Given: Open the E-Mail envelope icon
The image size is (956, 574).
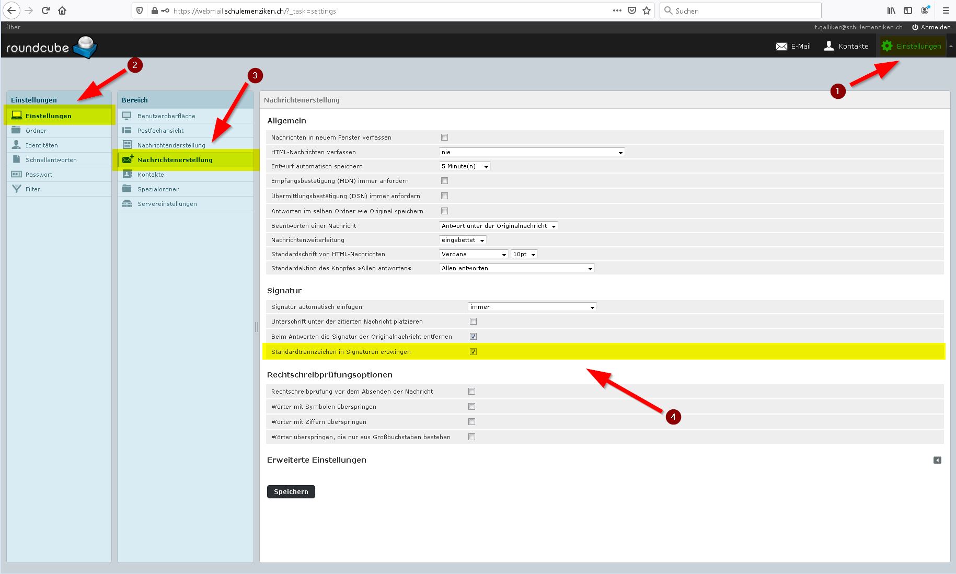Looking at the screenshot, I should tap(781, 46).
